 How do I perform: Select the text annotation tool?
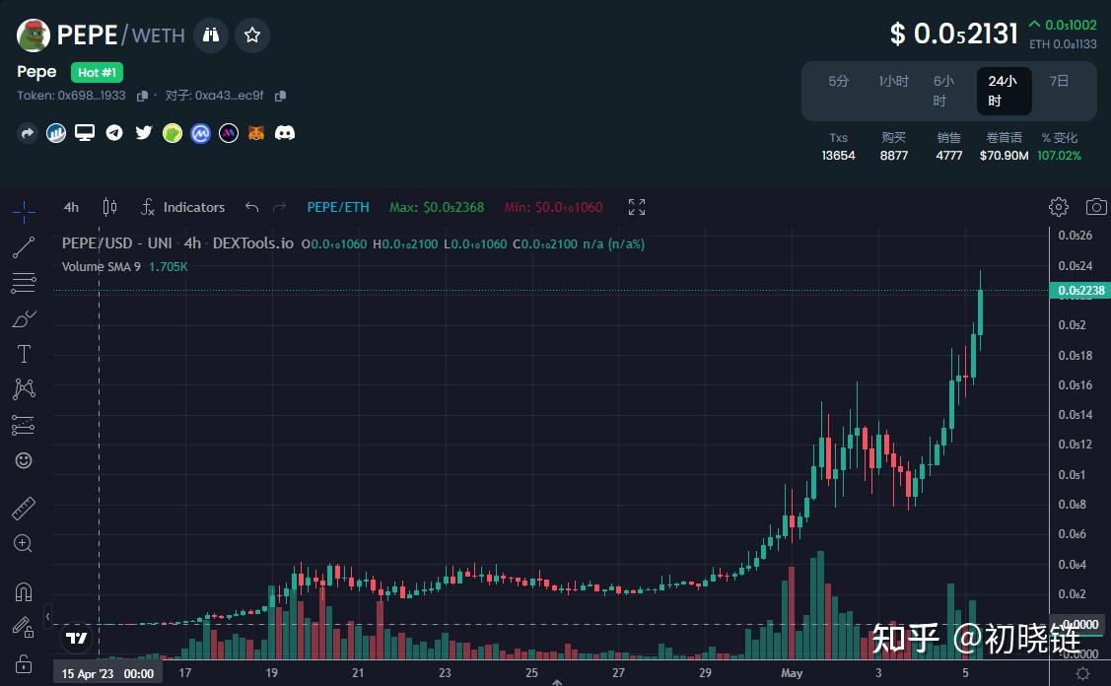point(24,354)
